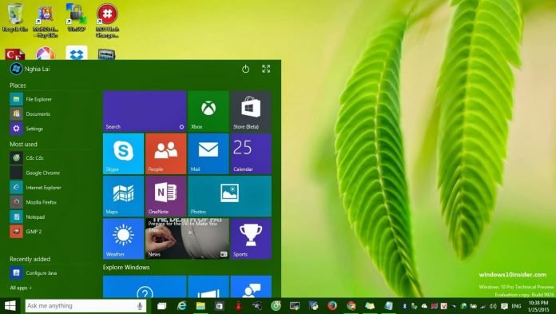Open the Action Center notifications icon

click(x=504, y=306)
